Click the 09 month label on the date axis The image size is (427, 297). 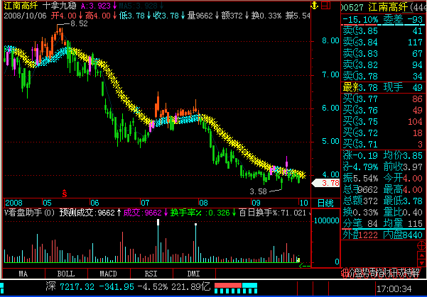[x=256, y=203]
